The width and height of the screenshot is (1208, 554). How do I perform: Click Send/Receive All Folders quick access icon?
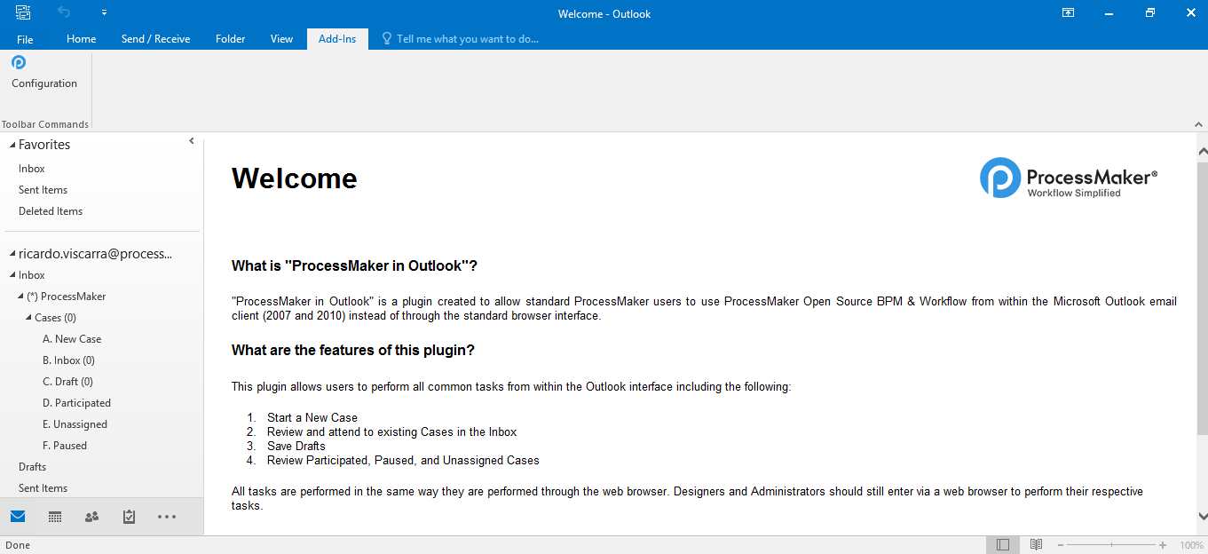coord(23,12)
